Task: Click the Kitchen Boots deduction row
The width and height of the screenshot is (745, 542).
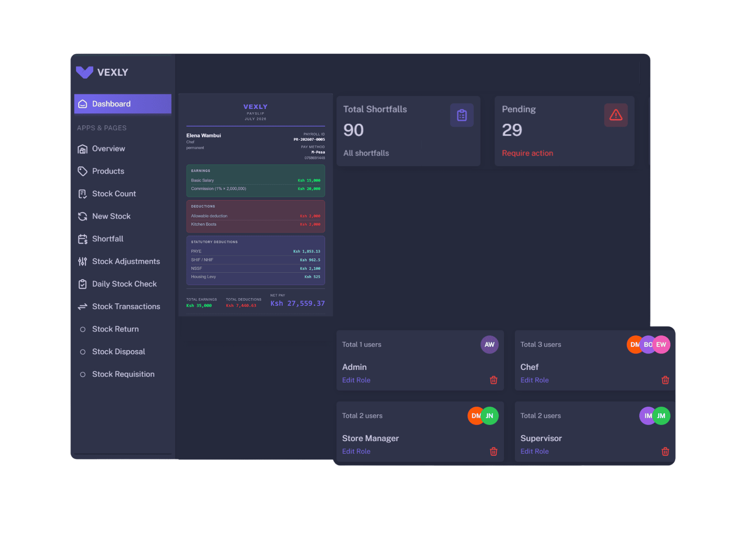Action: click(x=255, y=224)
